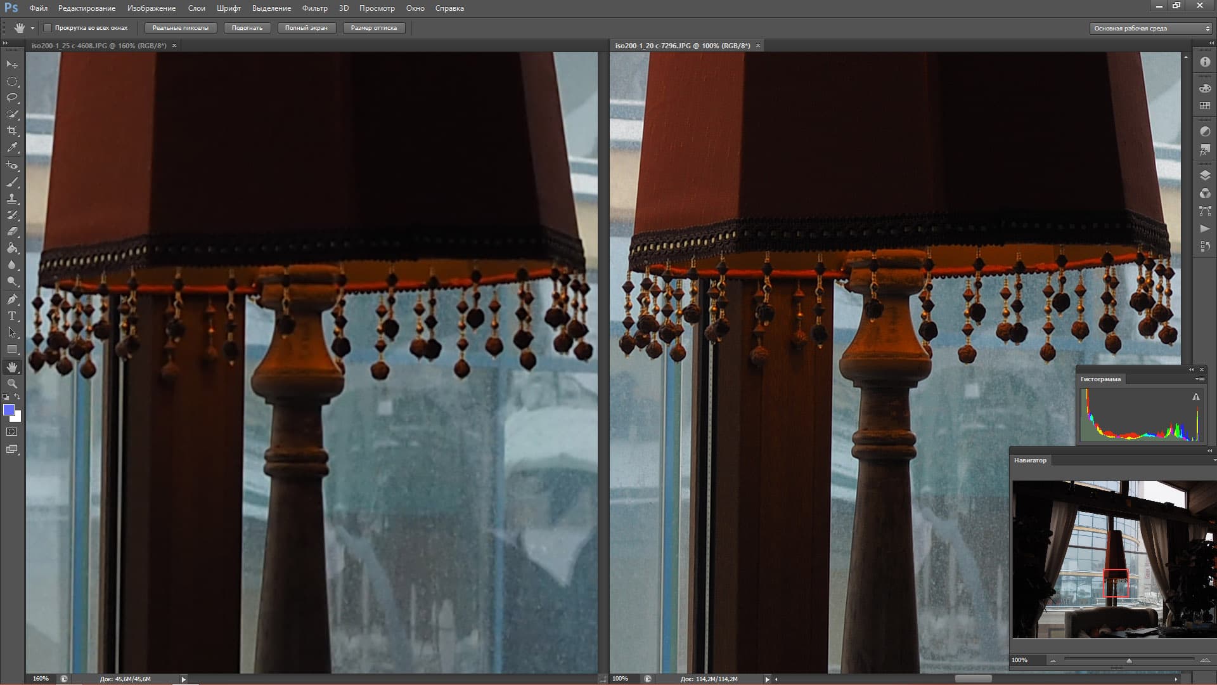
Task: Pick the Crop tool
Action: (12, 131)
